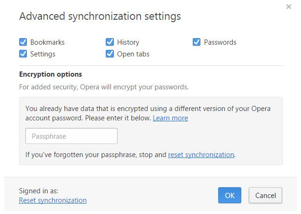The image size is (301, 214).
Task: Click the Signed in as text
Action: [x=39, y=191]
